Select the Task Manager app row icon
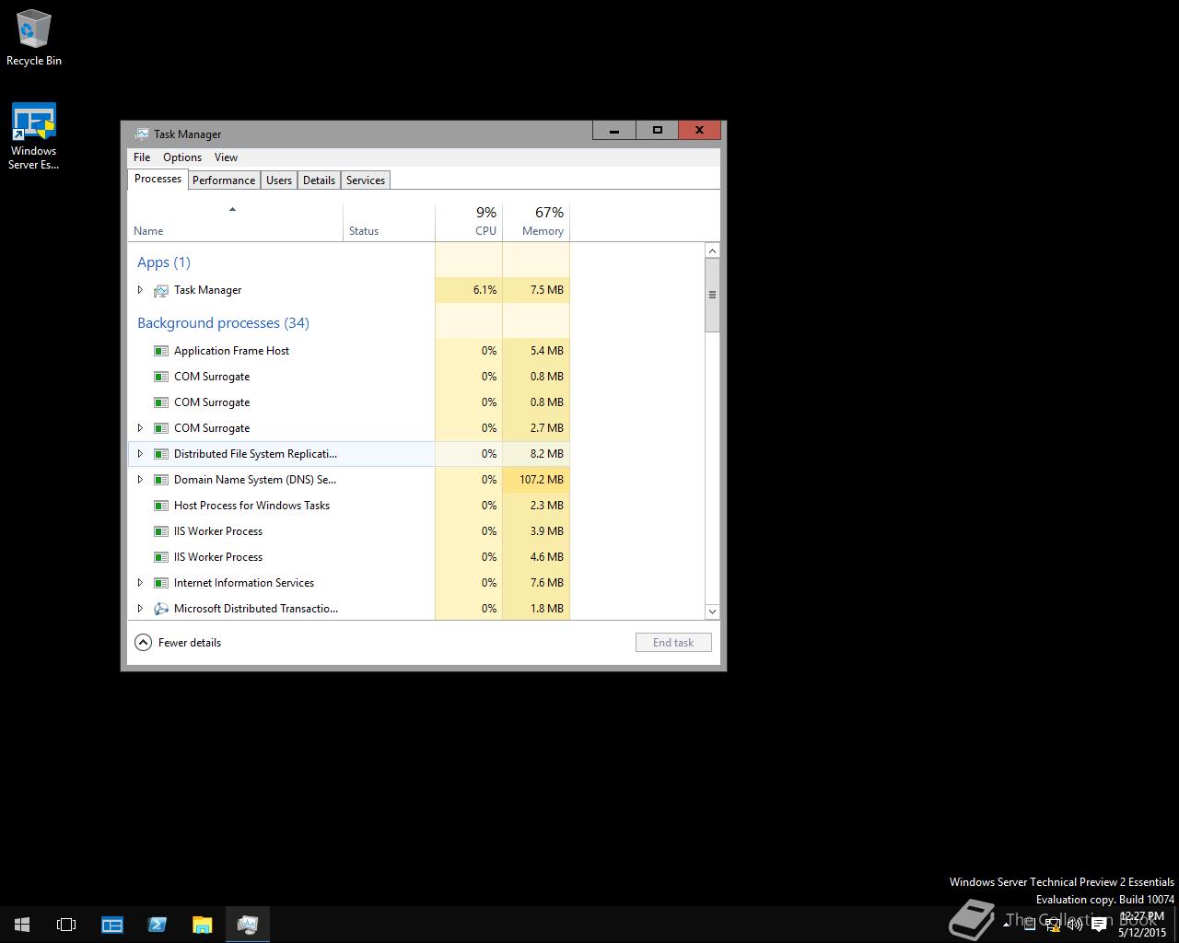This screenshot has height=943, width=1179. [161, 290]
